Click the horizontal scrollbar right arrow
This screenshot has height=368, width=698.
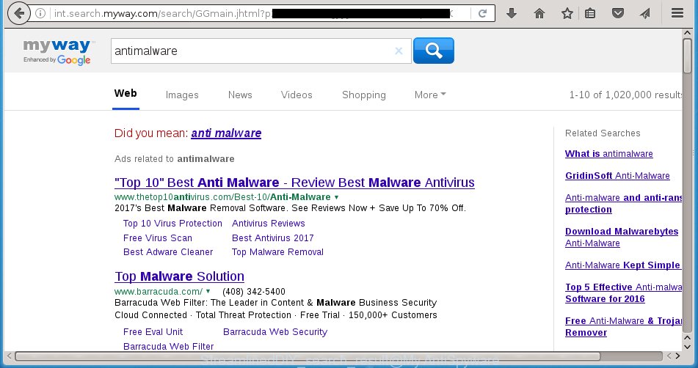[677, 356]
